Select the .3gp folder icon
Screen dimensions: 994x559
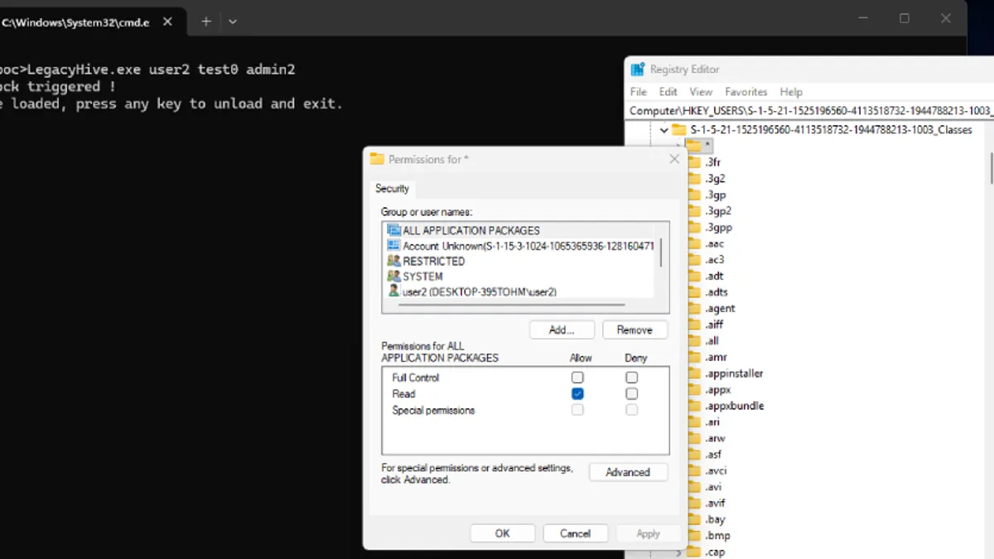click(x=695, y=195)
